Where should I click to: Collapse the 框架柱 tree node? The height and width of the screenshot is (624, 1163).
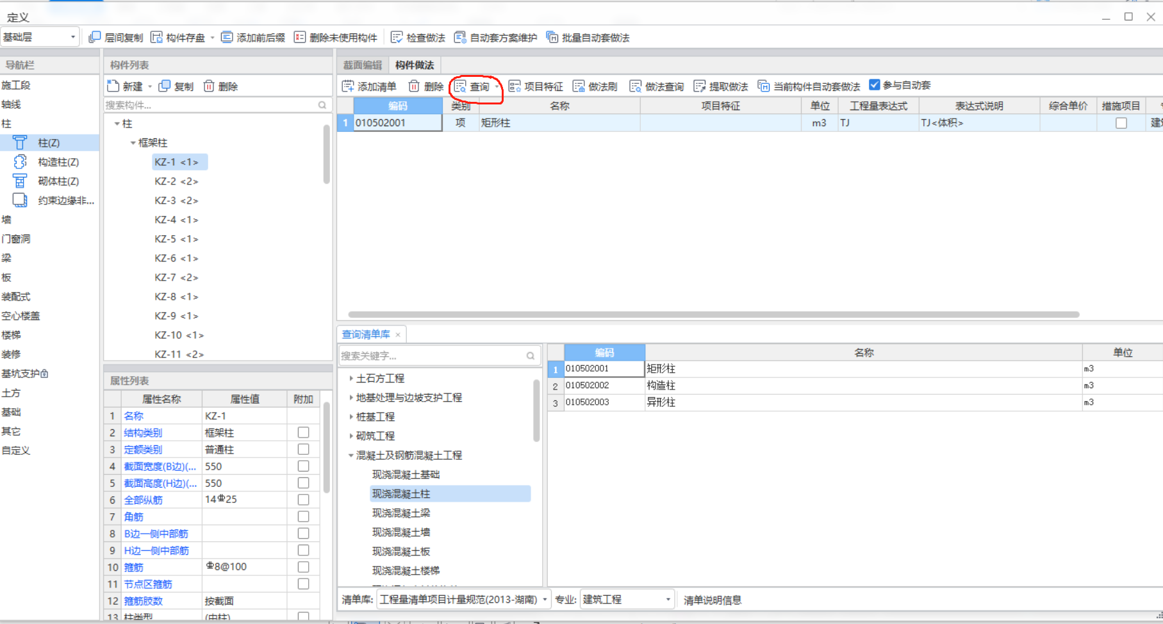pos(133,143)
